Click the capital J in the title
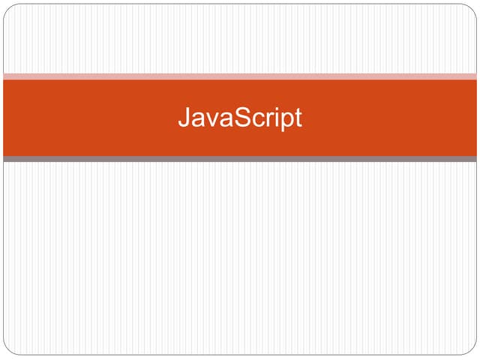Image resolution: width=480 pixels, height=360 pixels. click(x=184, y=118)
